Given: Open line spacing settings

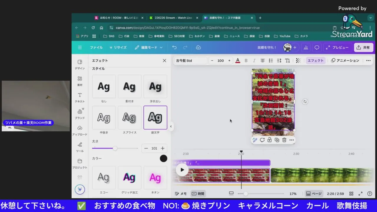Looking at the screenshot, I should point(279,61).
